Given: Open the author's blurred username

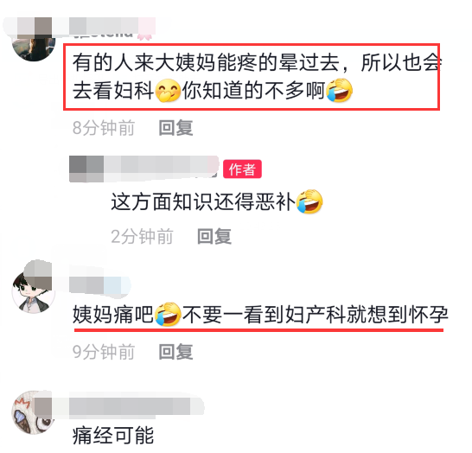Looking at the screenshot, I should [x=144, y=169].
